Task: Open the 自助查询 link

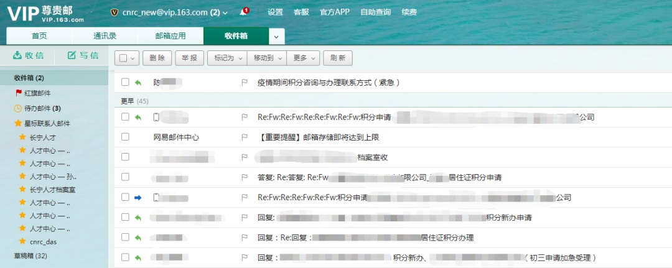Action: (375, 12)
